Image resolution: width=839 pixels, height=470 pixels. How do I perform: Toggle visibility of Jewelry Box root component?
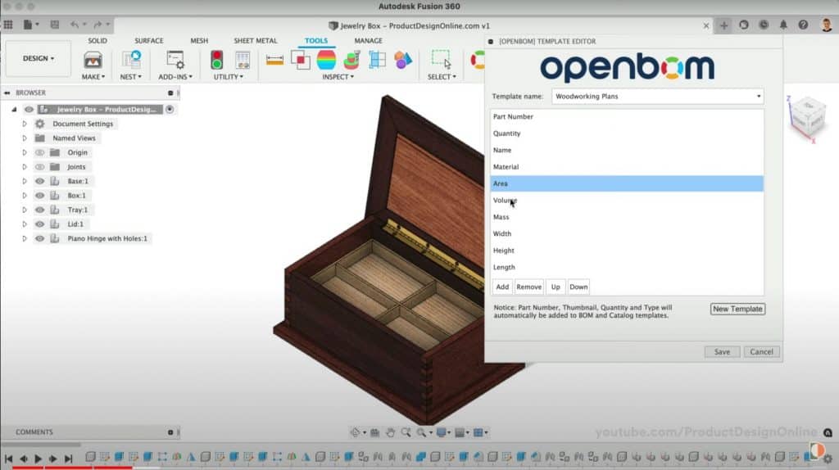pyautogui.click(x=29, y=109)
